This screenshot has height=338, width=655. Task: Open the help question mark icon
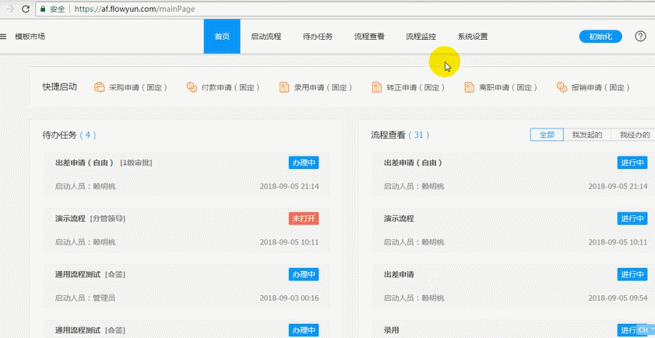point(640,37)
